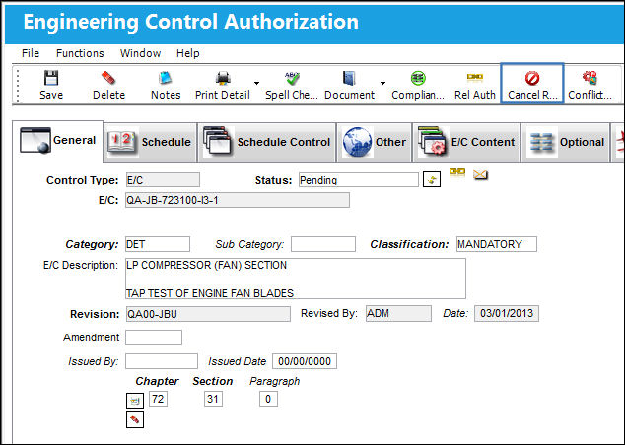Click the envelope email icon near Status

pos(480,174)
